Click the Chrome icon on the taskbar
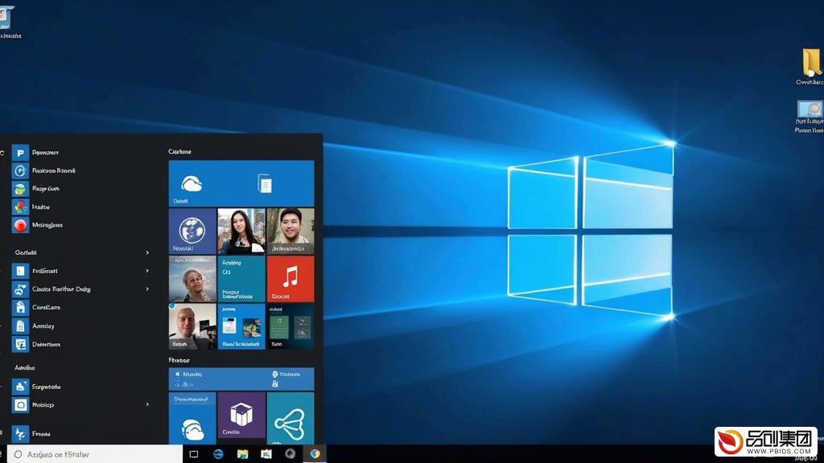The width and height of the screenshot is (824, 463). (x=315, y=454)
